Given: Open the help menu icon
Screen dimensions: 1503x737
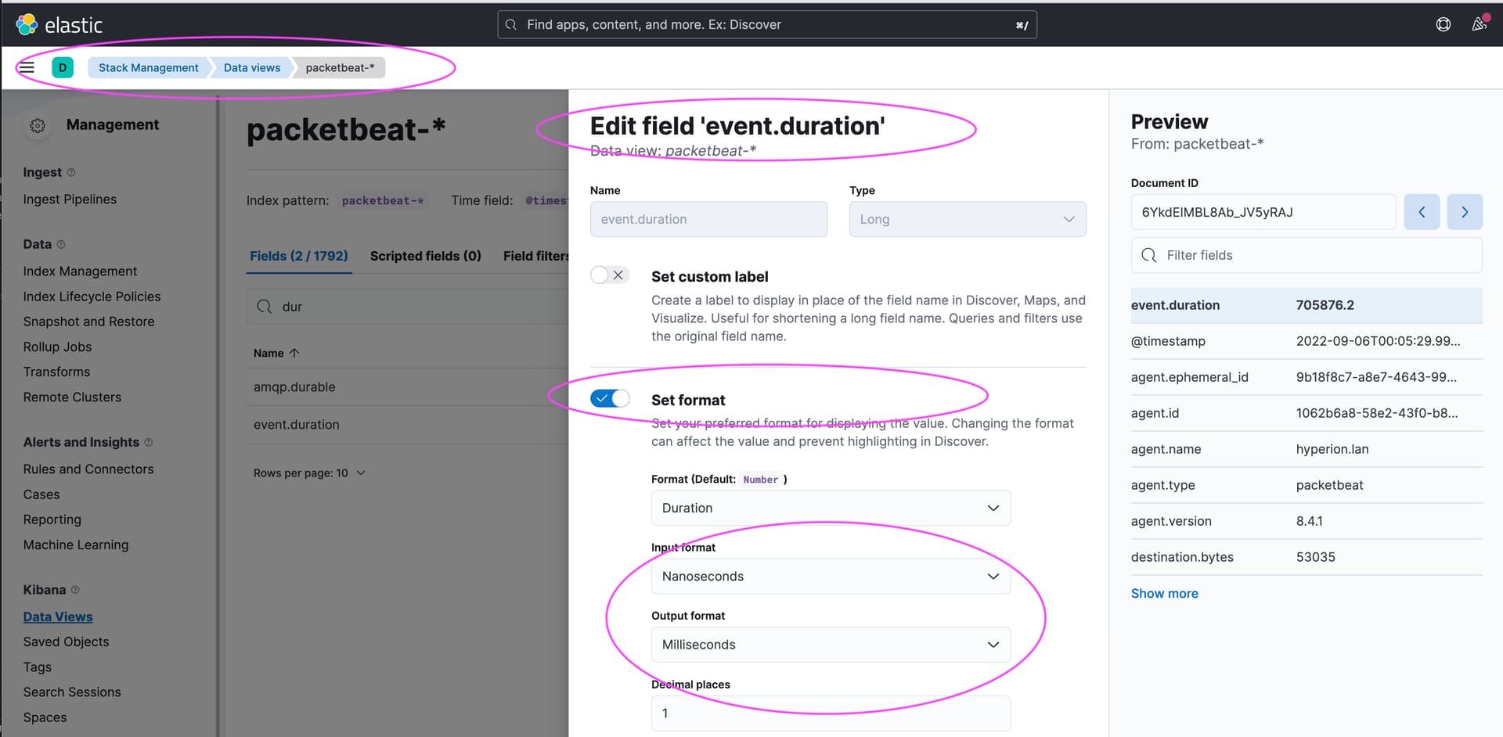Looking at the screenshot, I should pos(1443,25).
